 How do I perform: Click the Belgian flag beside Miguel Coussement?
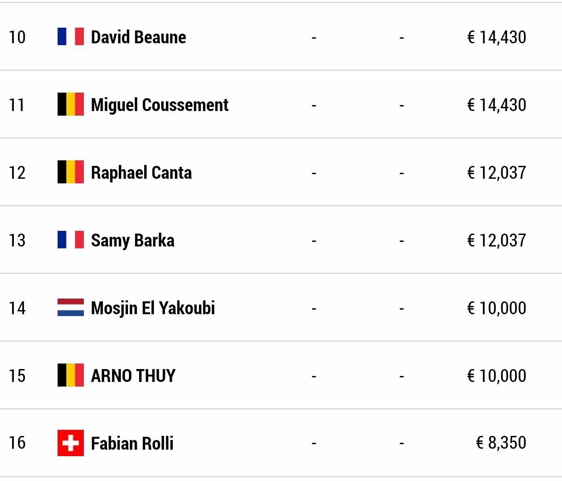click(70, 104)
